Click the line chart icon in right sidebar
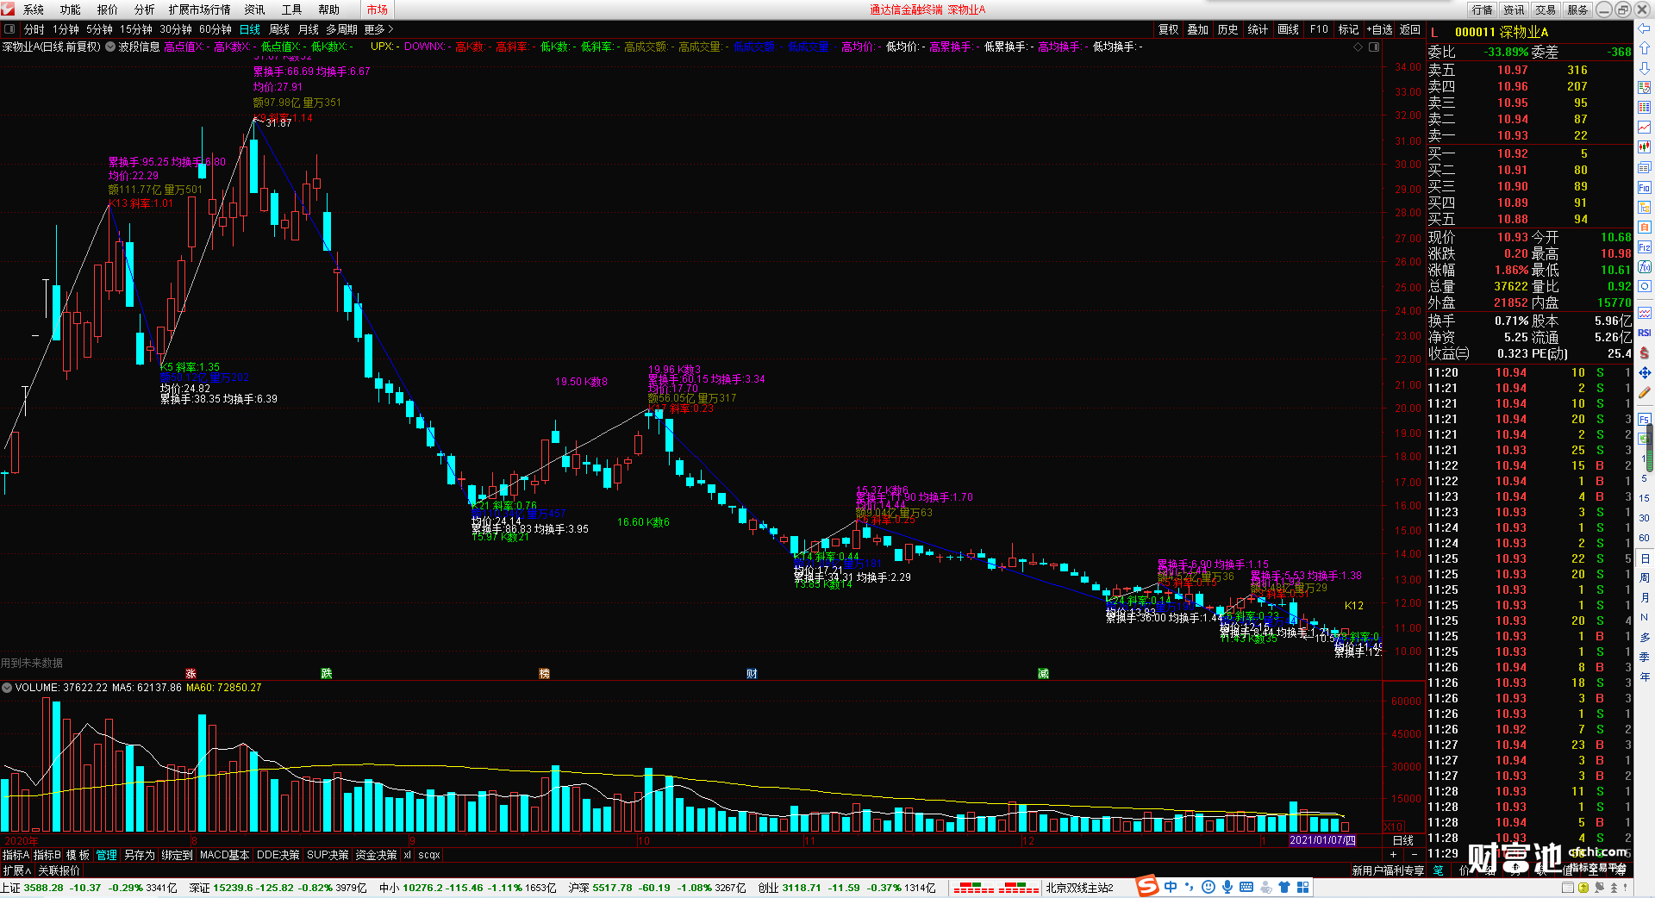This screenshot has width=1655, height=898. (1644, 128)
